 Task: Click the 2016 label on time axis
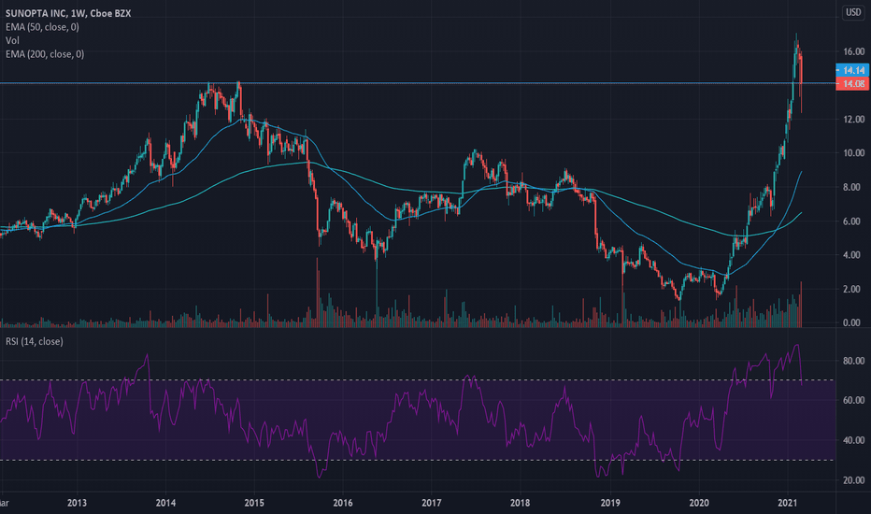(343, 503)
